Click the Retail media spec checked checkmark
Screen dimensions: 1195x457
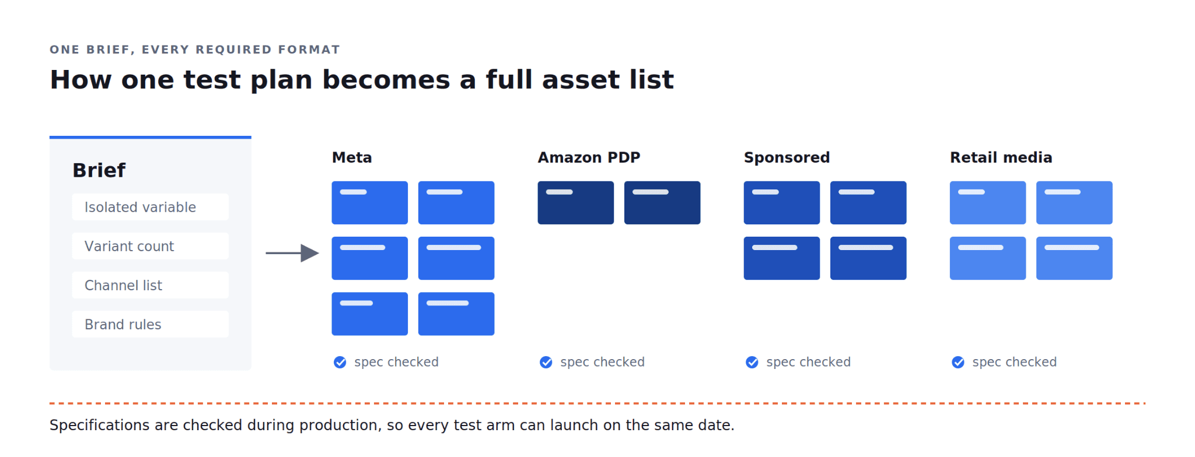[x=958, y=363]
